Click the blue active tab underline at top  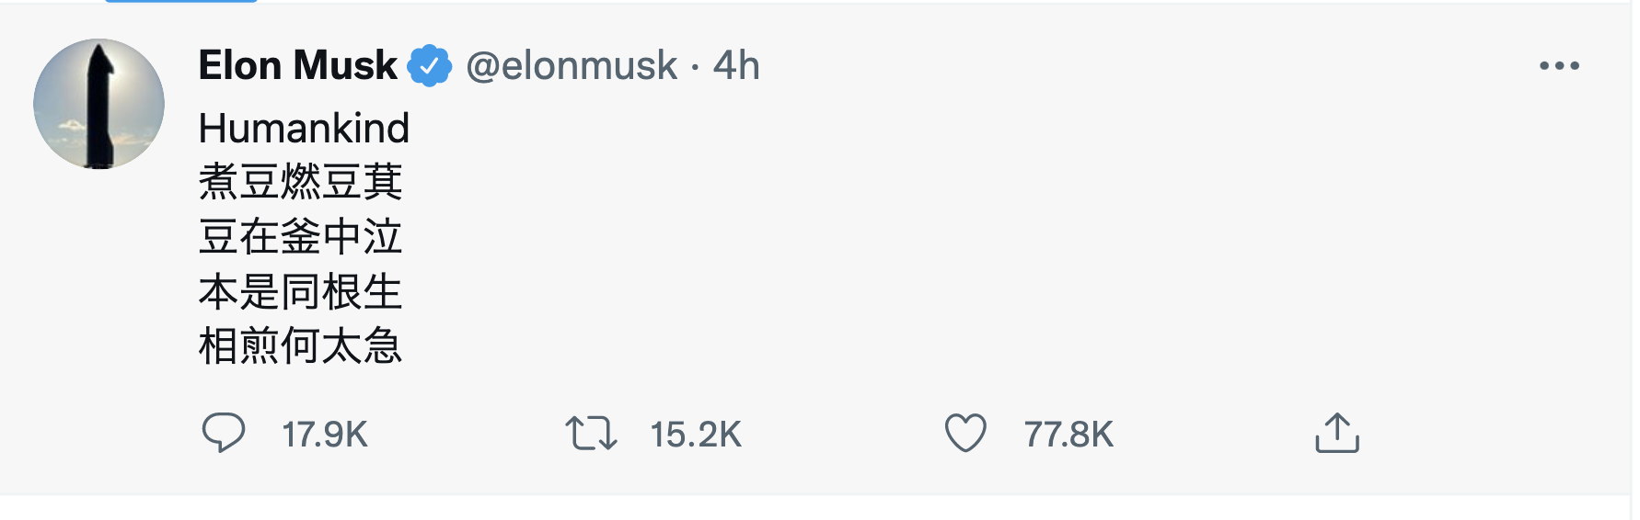(x=181, y=1)
